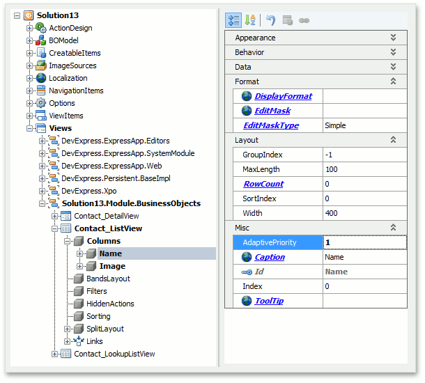
Task: Select the Image column node
Action: pyautogui.click(x=112, y=266)
